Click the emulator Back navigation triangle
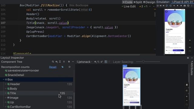This screenshot has width=194, height=109. pos(174,6)
